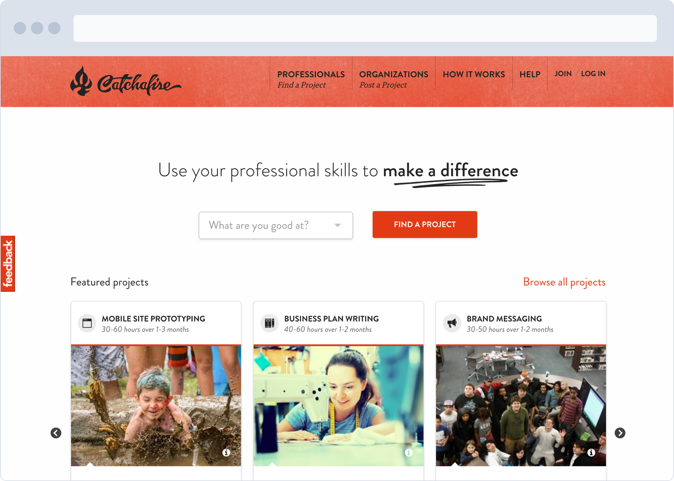Open the info icon on the sewing woman photo
Viewport: 674px width, 481px height.
[x=409, y=452]
